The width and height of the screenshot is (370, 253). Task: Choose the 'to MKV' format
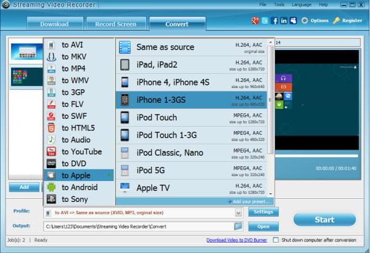point(78,57)
